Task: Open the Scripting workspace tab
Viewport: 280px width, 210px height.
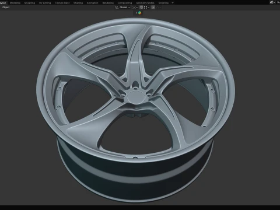Action: pos(163,3)
